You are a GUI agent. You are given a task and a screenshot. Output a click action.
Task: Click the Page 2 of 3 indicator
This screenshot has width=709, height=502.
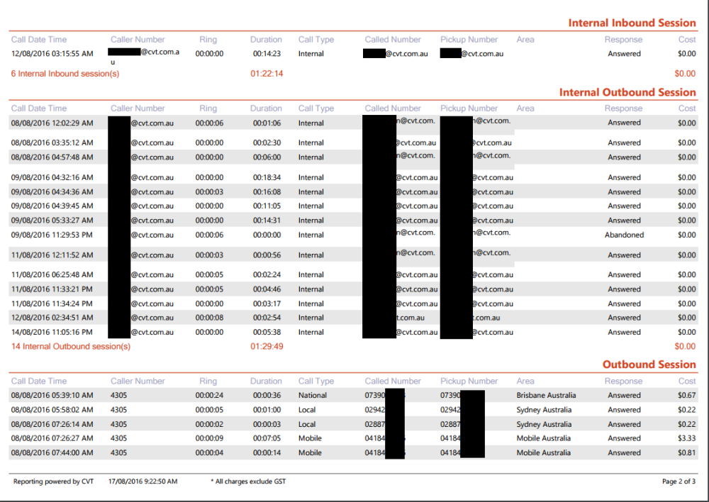[679, 481]
